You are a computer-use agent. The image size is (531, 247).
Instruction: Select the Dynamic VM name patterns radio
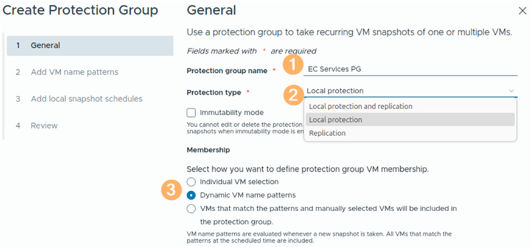click(x=192, y=195)
